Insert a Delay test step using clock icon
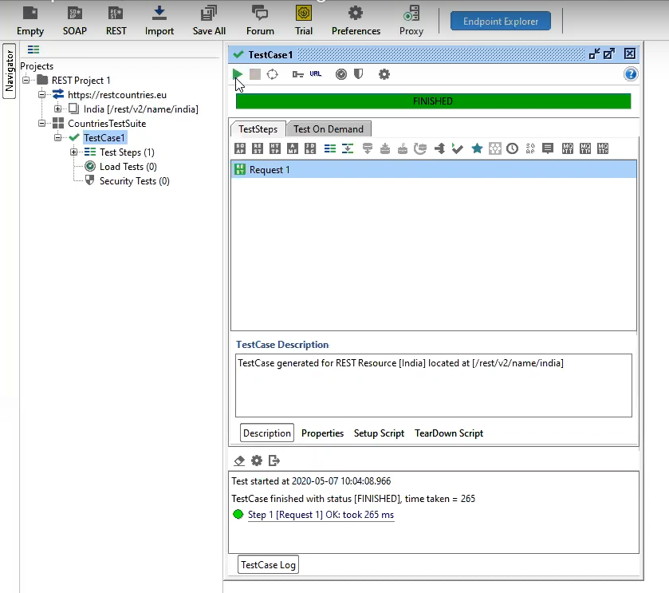Image resolution: width=669 pixels, height=593 pixels. click(513, 148)
